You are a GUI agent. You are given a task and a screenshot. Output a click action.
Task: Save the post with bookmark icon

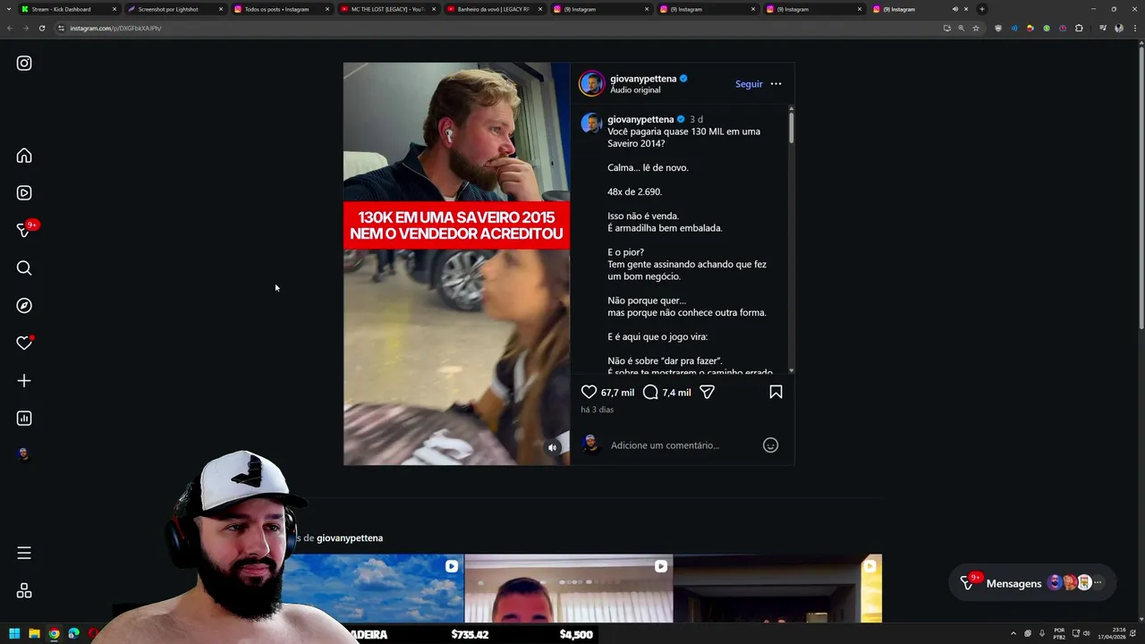[776, 392]
